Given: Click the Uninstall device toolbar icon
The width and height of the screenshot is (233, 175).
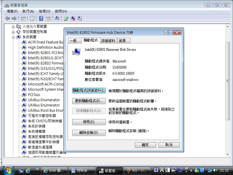Looking at the screenshot, I should (80, 19).
